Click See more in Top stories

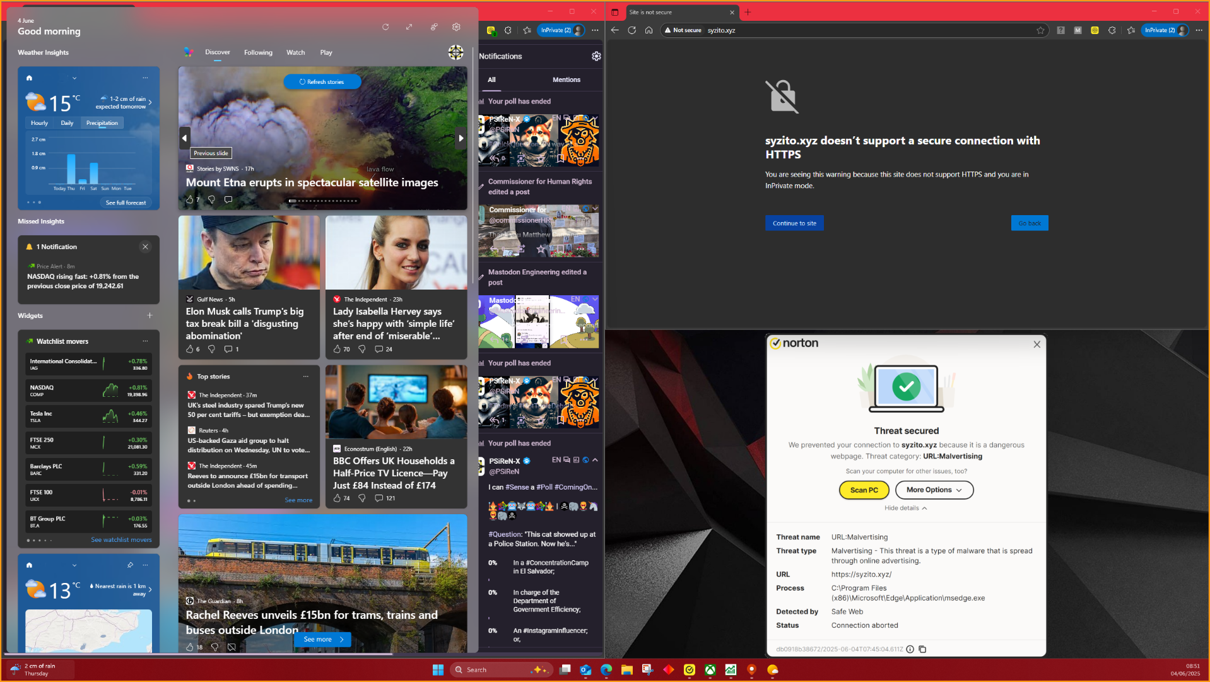[x=298, y=500]
